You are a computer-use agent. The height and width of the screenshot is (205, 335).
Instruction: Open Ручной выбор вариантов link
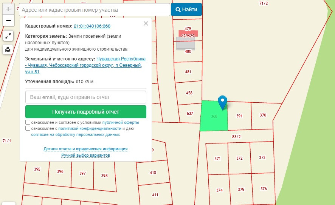pyautogui.click(x=85, y=155)
